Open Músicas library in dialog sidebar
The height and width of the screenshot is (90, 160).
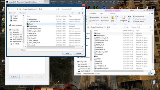click(15, 18)
